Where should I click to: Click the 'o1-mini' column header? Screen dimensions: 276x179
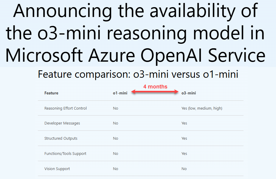pos(120,93)
